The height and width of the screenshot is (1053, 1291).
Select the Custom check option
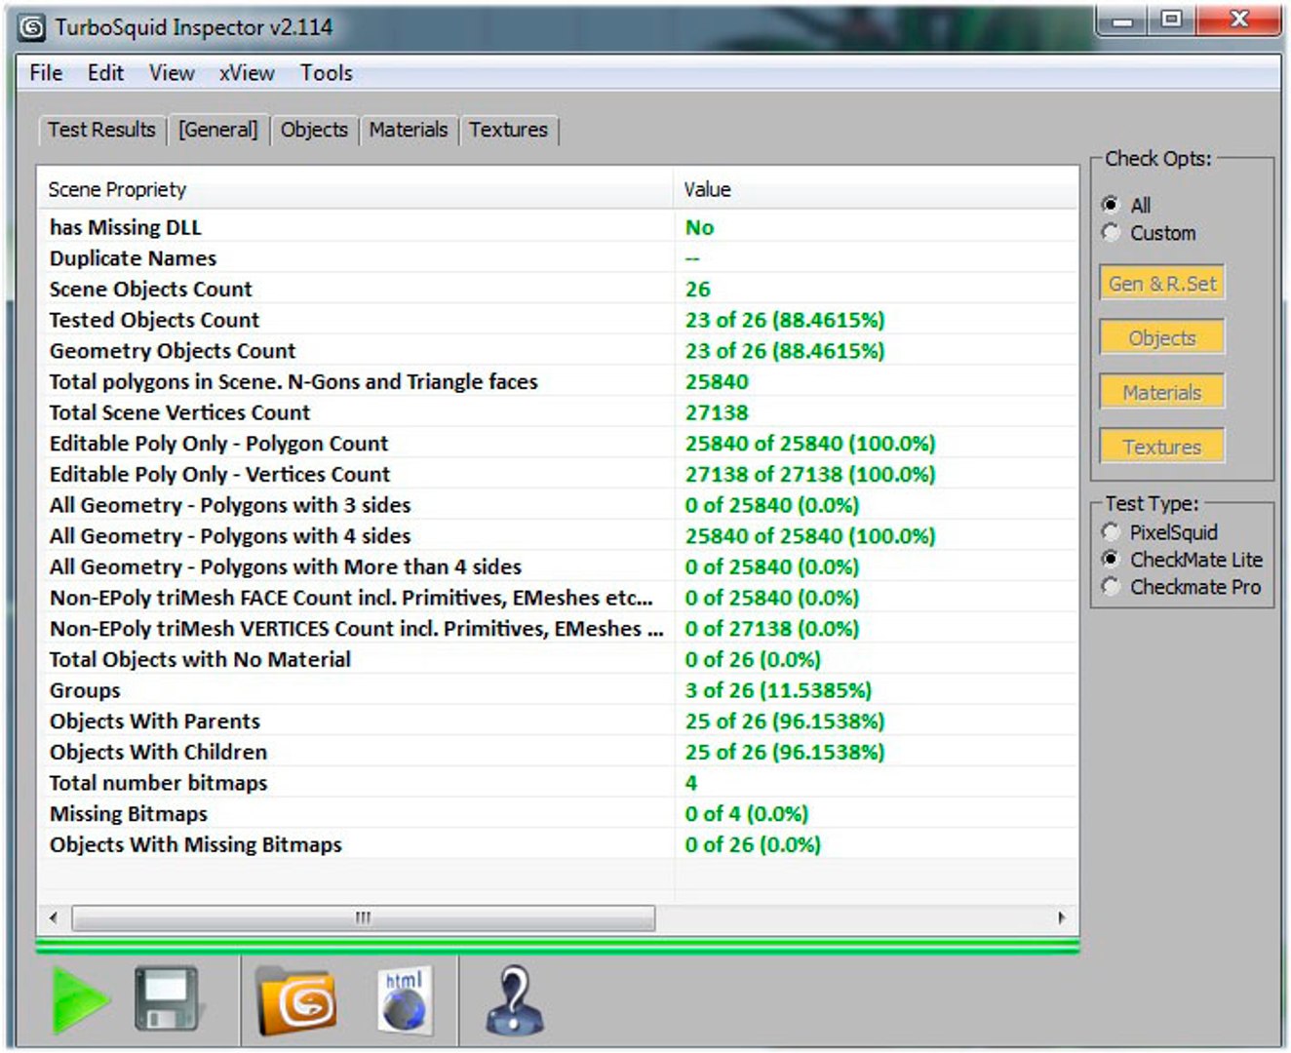pyautogui.click(x=1148, y=233)
